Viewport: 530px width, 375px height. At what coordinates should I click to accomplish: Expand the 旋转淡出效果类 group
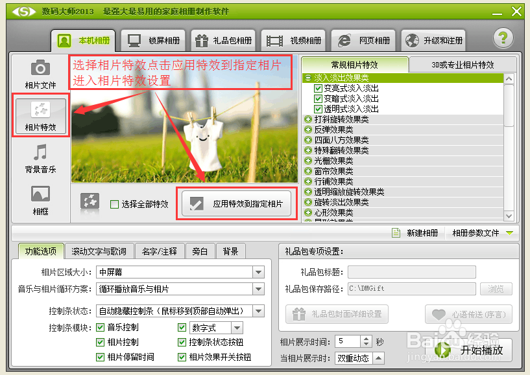[307, 202]
